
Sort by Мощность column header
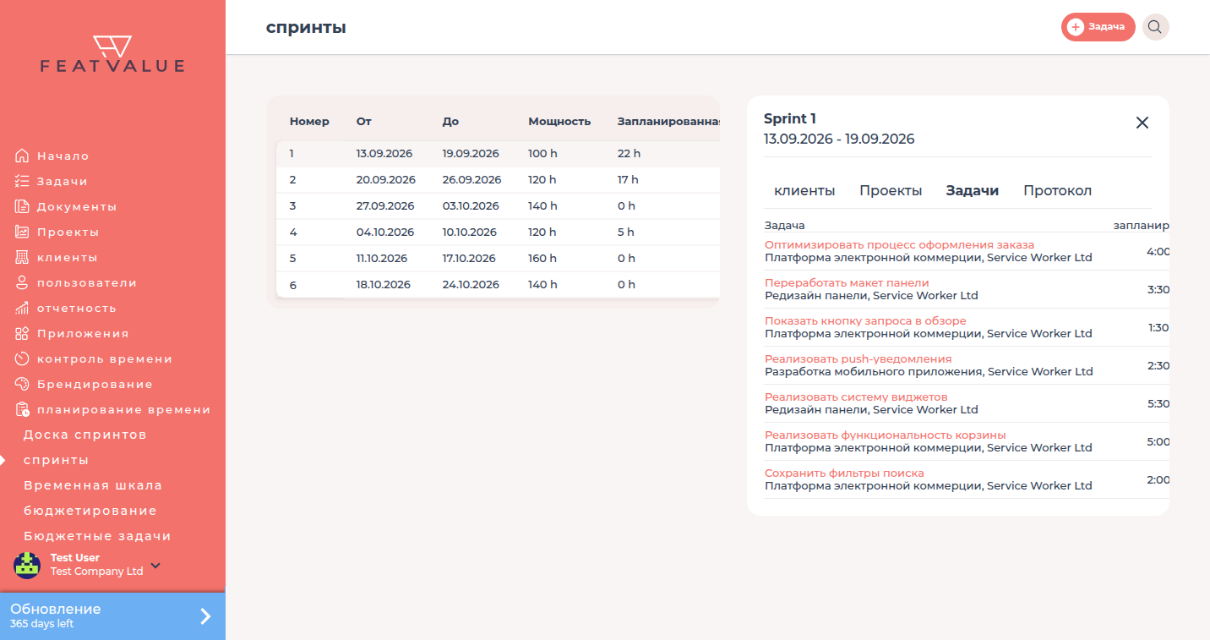click(x=559, y=122)
